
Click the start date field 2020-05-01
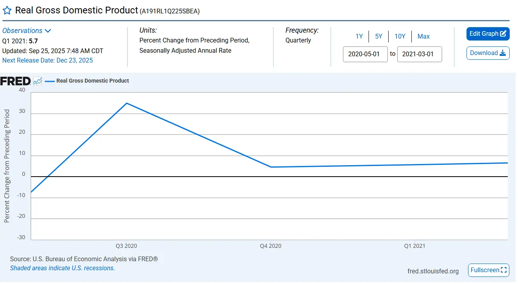coord(365,54)
